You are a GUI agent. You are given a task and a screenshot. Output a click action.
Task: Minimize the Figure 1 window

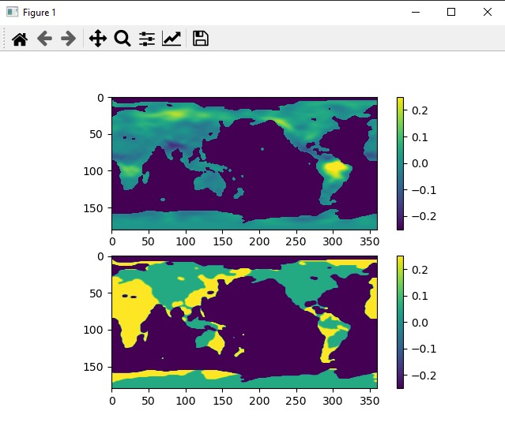(x=416, y=12)
